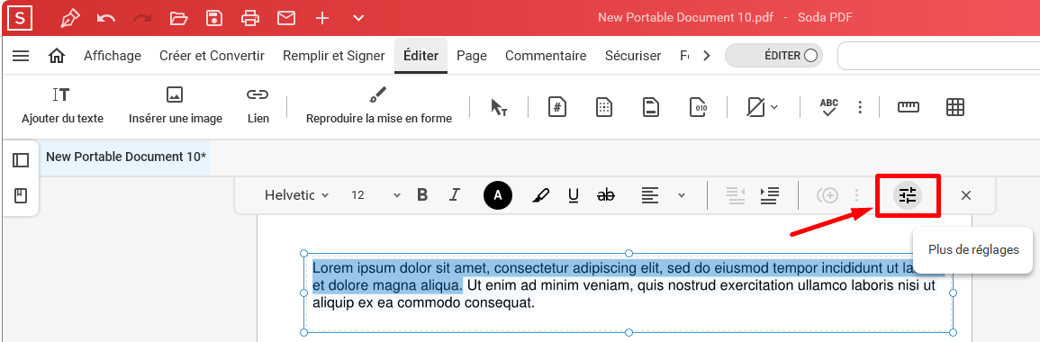Go to the Home screen icon

(57, 56)
